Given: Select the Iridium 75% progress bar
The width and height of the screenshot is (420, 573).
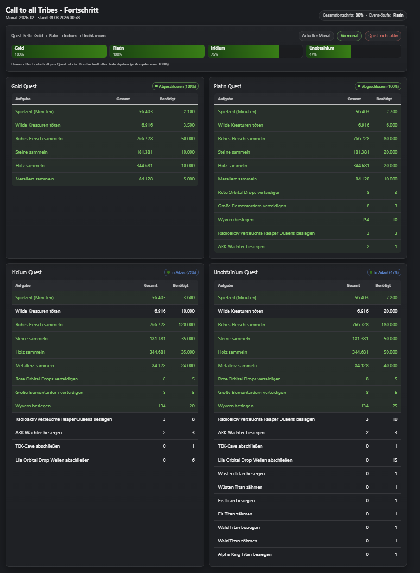Looking at the screenshot, I should 255,51.
